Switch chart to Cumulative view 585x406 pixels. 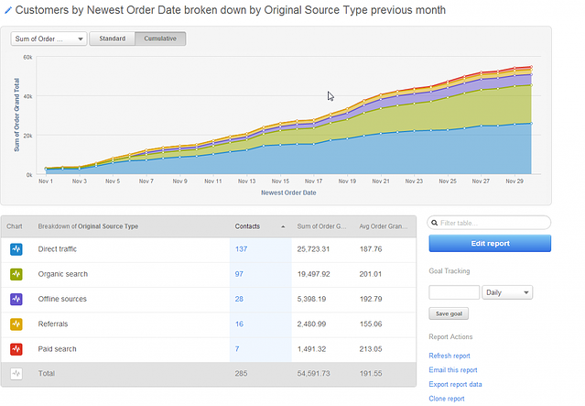[160, 39]
